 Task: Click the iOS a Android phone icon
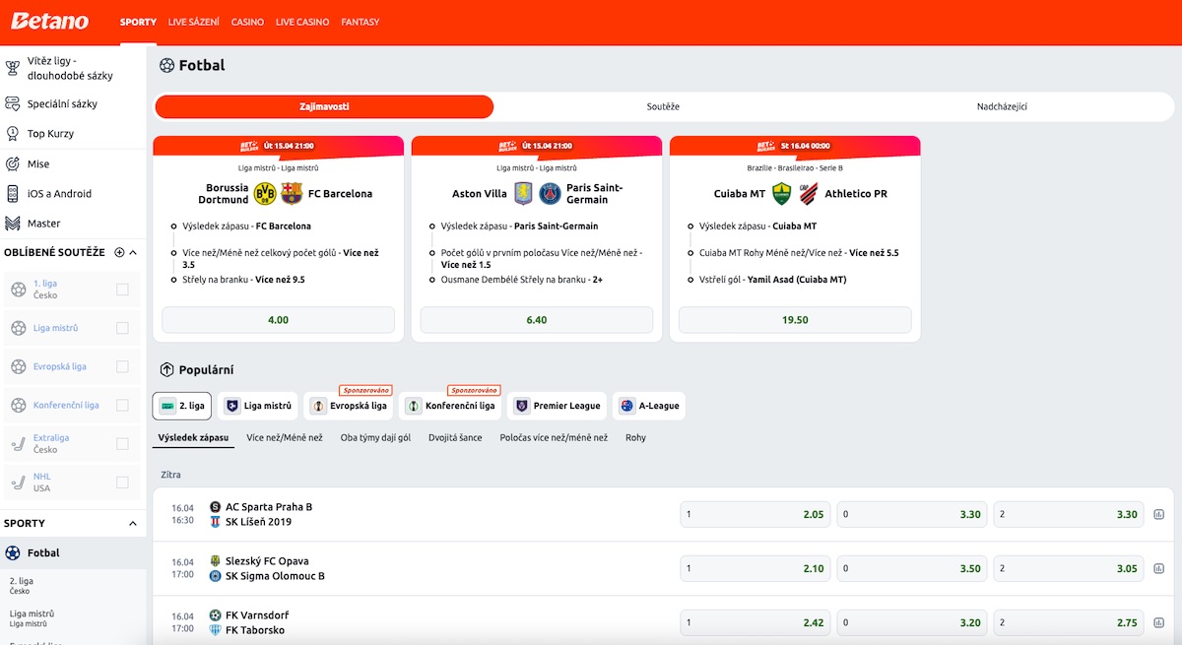point(13,194)
